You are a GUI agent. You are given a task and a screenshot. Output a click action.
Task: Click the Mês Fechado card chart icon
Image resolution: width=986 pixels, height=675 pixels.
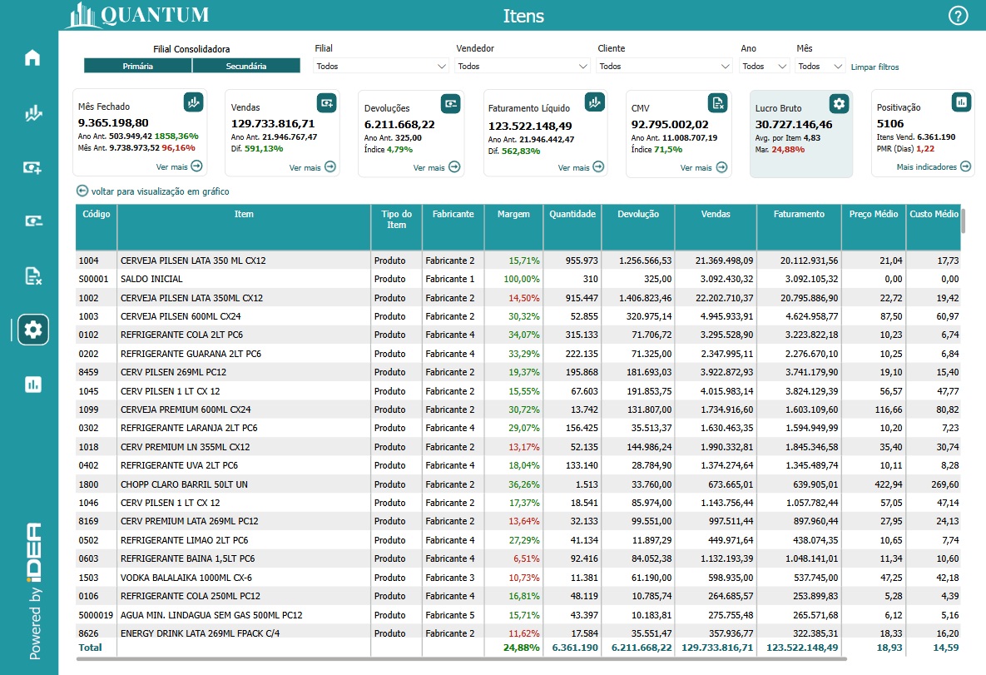(193, 102)
